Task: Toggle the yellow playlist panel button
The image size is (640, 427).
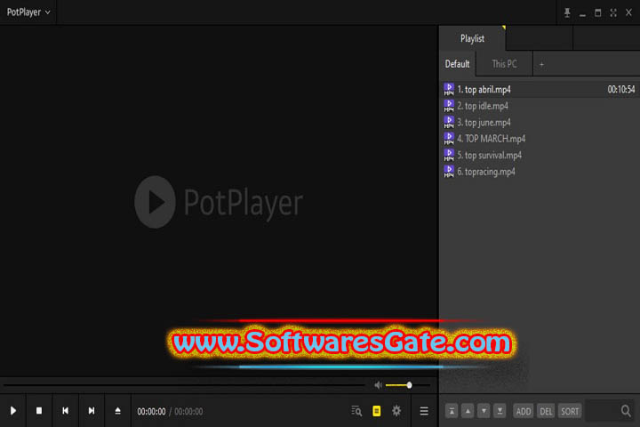Action: pyautogui.click(x=377, y=411)
